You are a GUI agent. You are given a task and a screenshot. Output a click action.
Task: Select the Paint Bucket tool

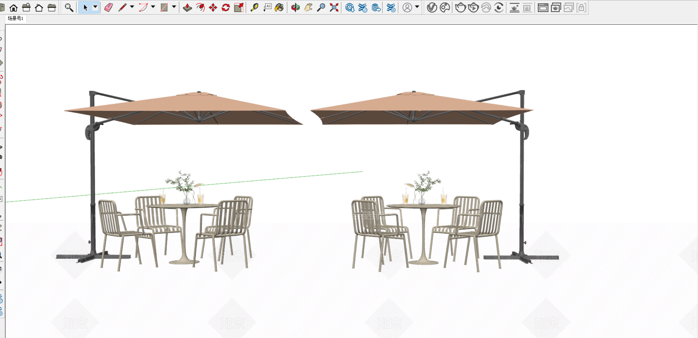pyautogui.click(x=280, y=7)
